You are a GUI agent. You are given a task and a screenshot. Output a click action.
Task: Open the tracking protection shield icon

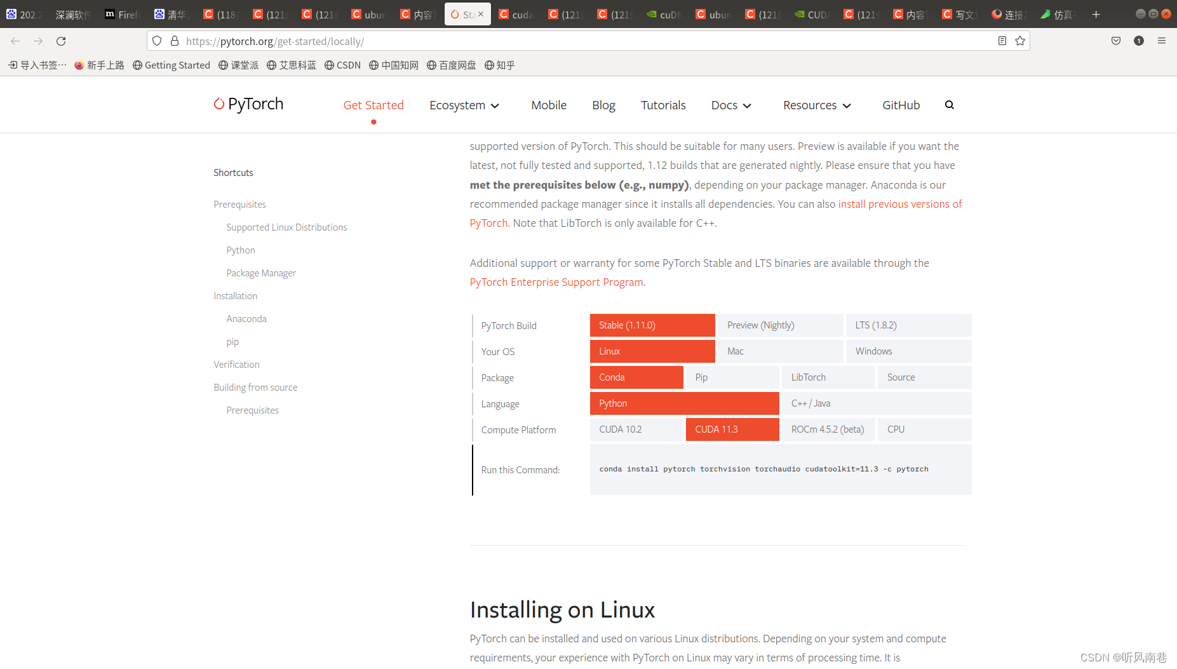pos(157,41)
